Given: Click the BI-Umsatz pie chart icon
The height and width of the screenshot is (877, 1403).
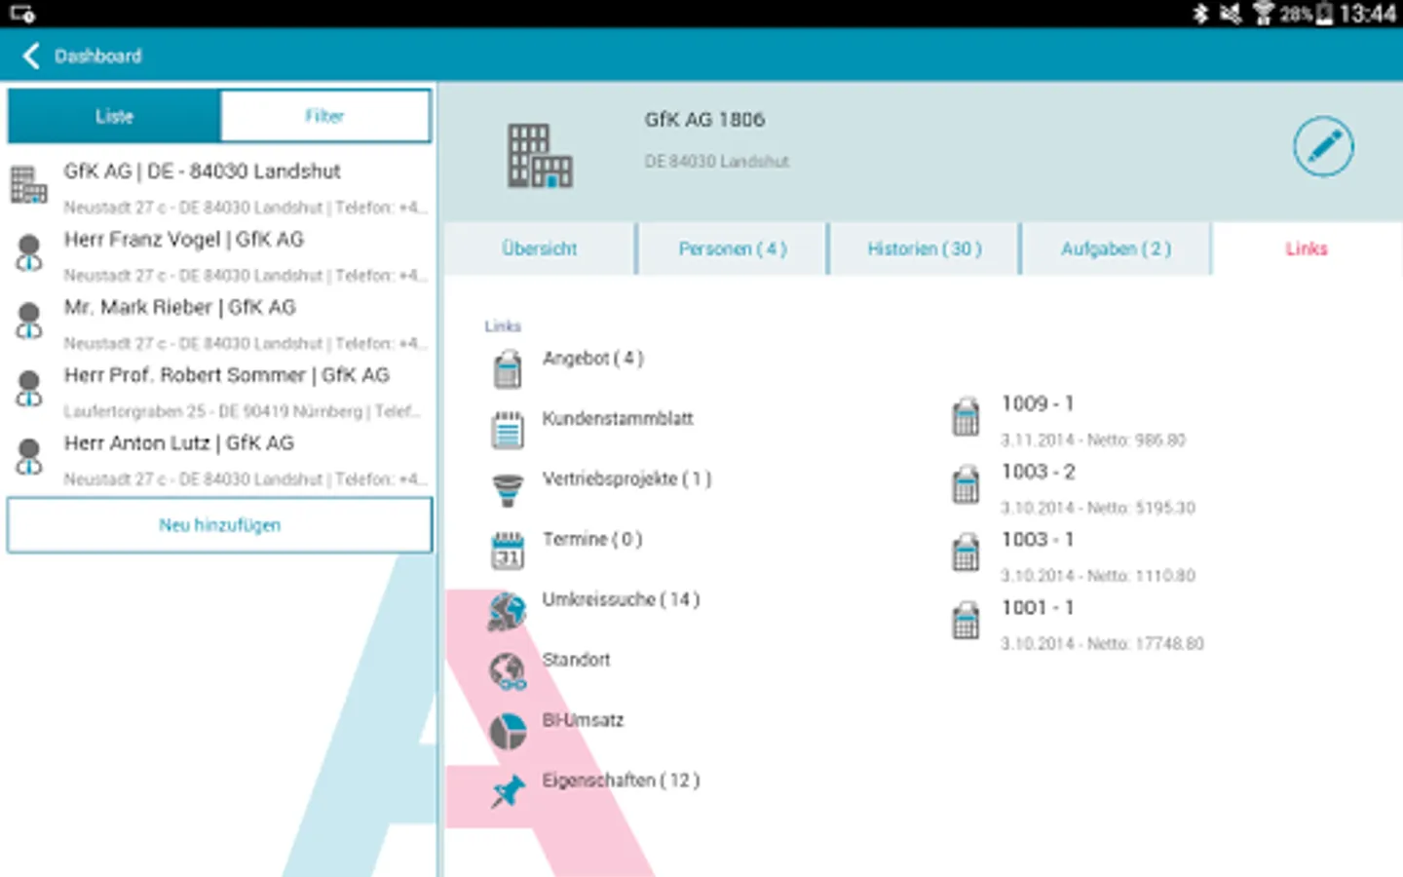Looking at the screenshot, I should 508,732.
